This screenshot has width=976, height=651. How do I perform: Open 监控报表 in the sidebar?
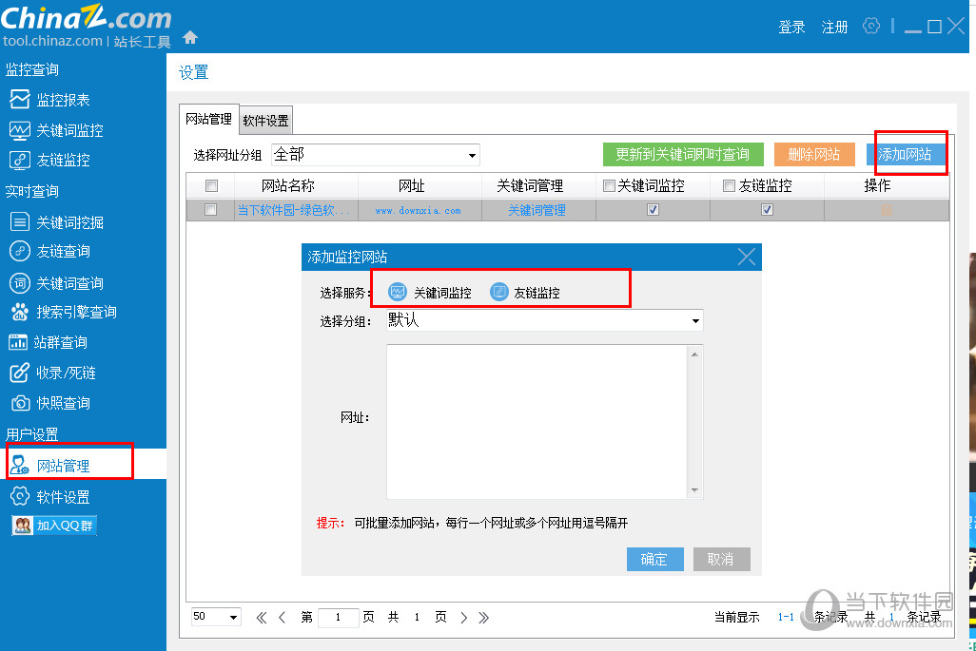point(49,100)
